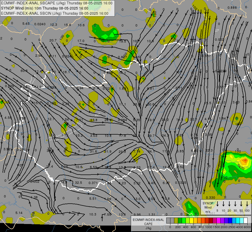Pick the pure yellow CAPE legend swatch
252x232 pixels.
click(x=192, y=221)
